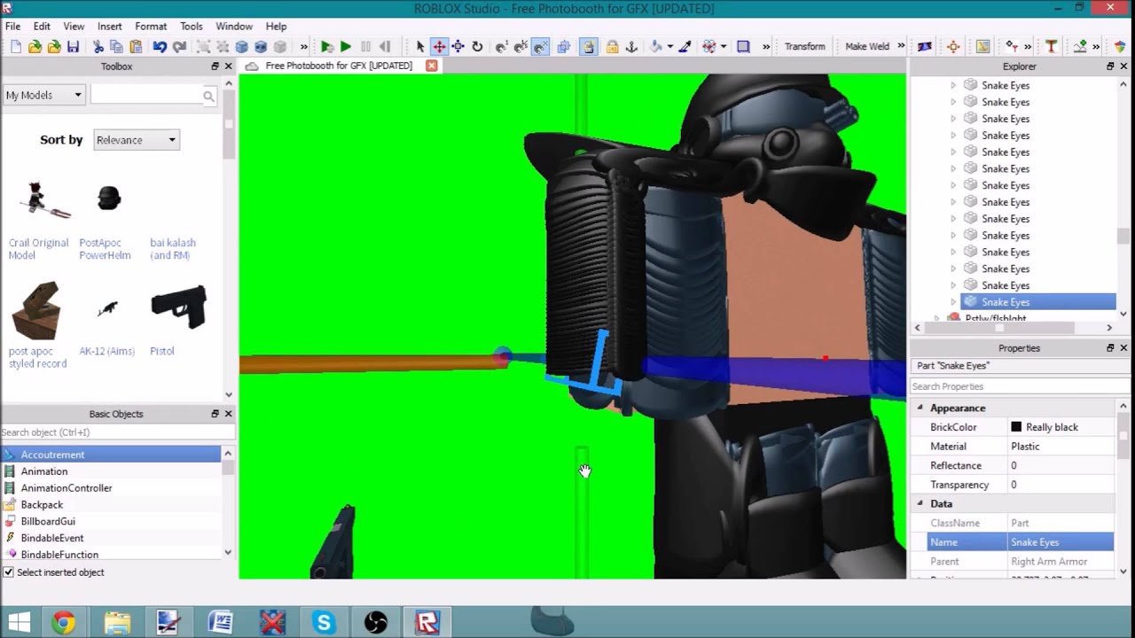Click the Paste clipboard icon
This screenshot has width=1135, height=638.
tap(136, 47)
